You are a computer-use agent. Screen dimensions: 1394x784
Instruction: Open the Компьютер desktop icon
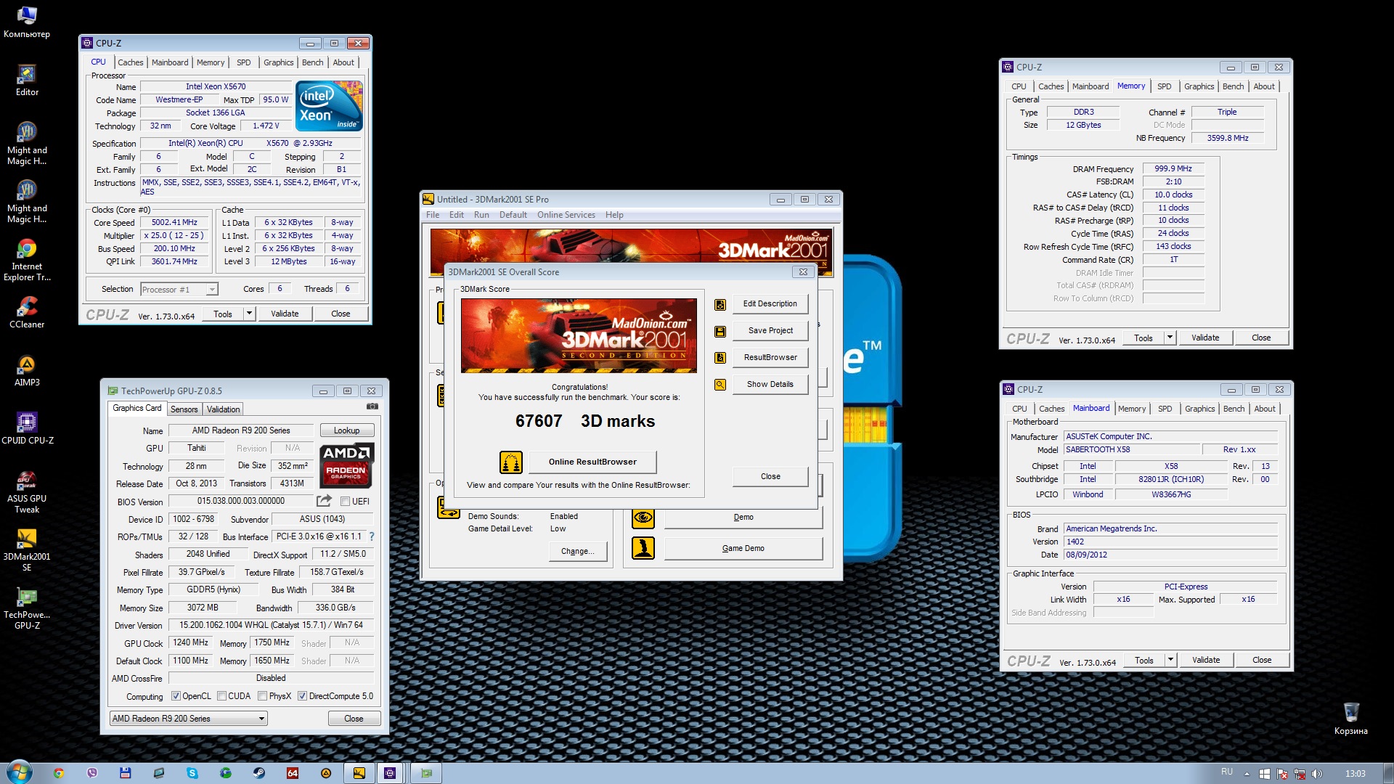[x=27, y=22]
